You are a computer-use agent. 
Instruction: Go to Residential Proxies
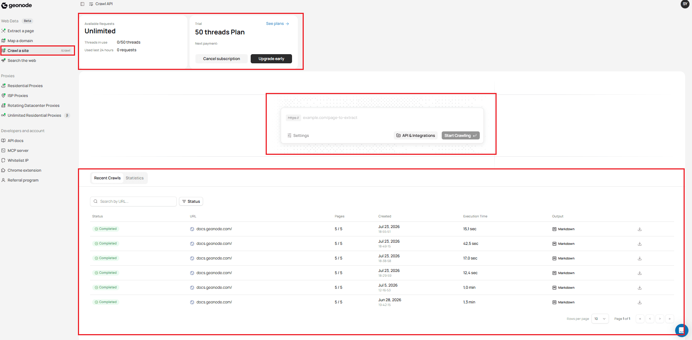coord(25,86)
